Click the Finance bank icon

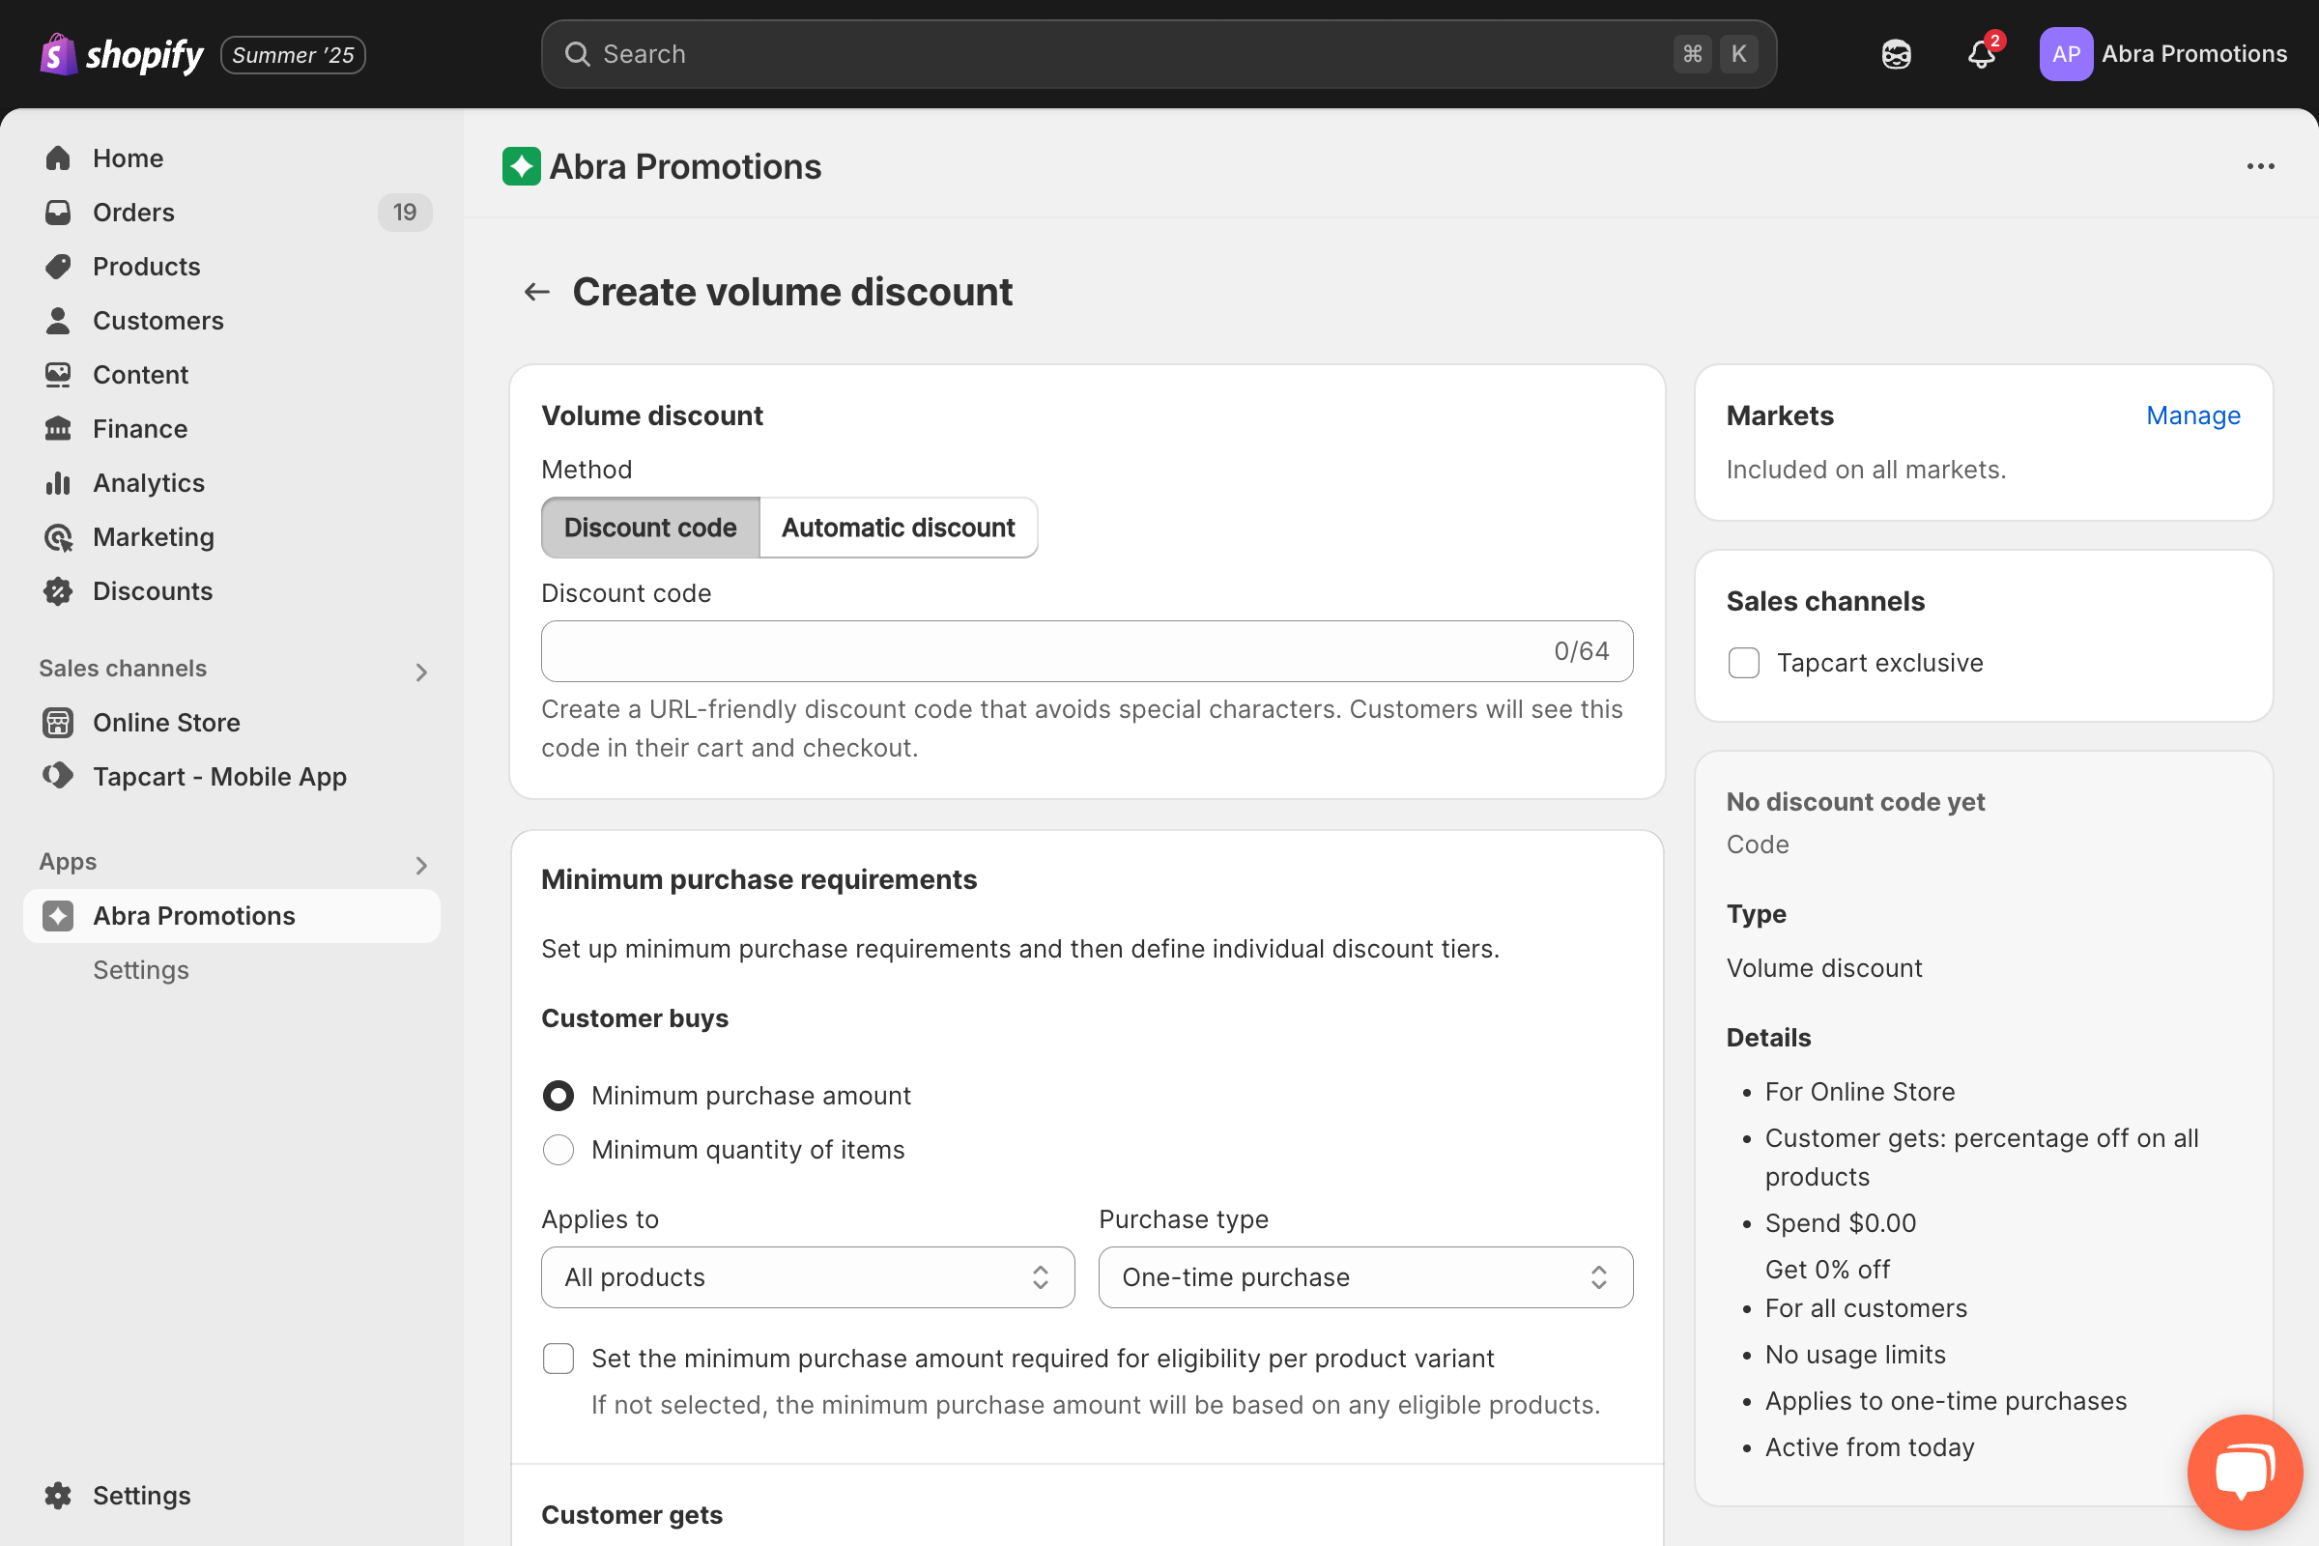point(58,429)
